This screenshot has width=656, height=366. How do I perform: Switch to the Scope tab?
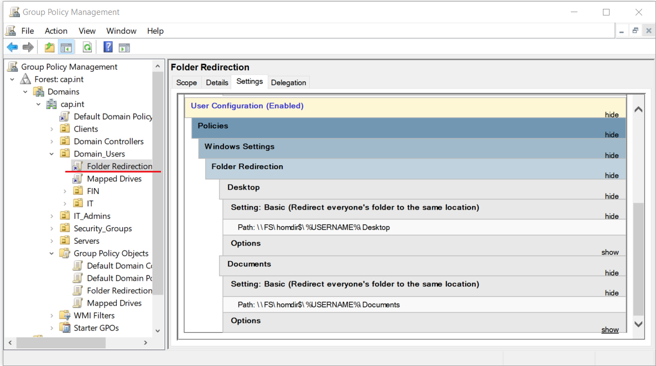(x=186, y=82)
